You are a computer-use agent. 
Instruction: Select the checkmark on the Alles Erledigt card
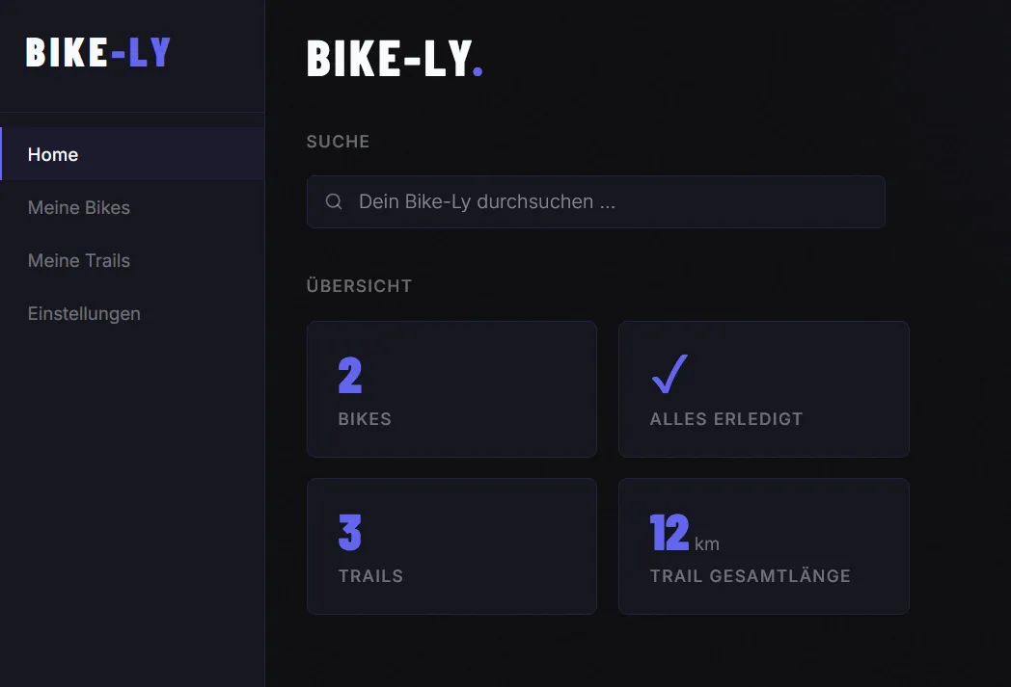(x=669, y=374)
